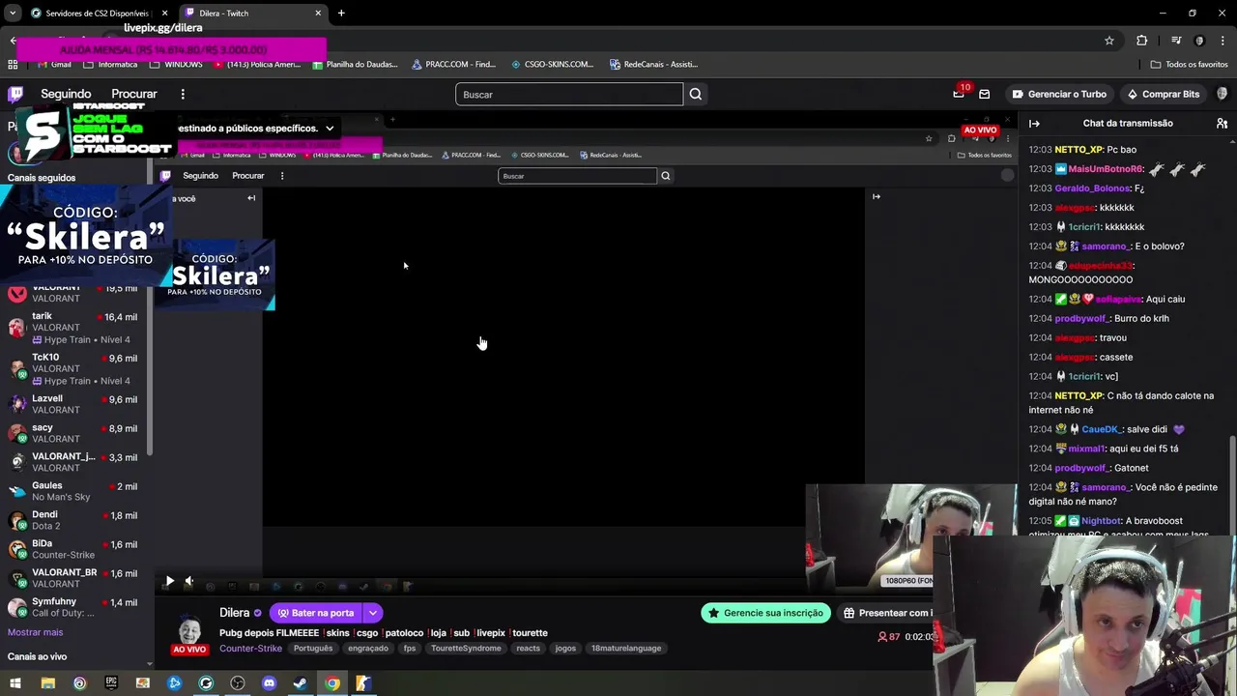Image resolution: width=1237 pixels, height=696 pixels.
Task: Click chat username Geraldo_Bolonos
Action: (1092, 188)
